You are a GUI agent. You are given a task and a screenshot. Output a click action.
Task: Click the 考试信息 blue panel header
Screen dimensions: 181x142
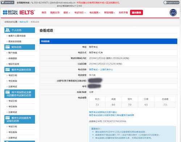pos(108,41)
